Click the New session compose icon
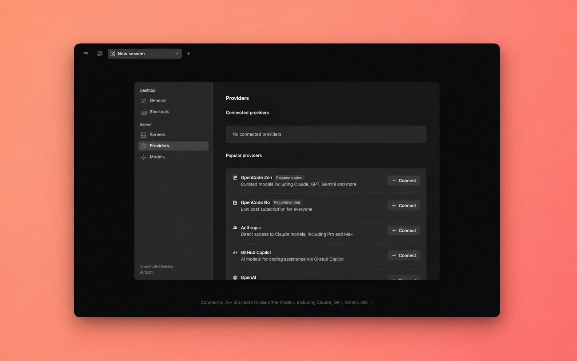Viewport: 577px width, 361px height. point(113,54)
